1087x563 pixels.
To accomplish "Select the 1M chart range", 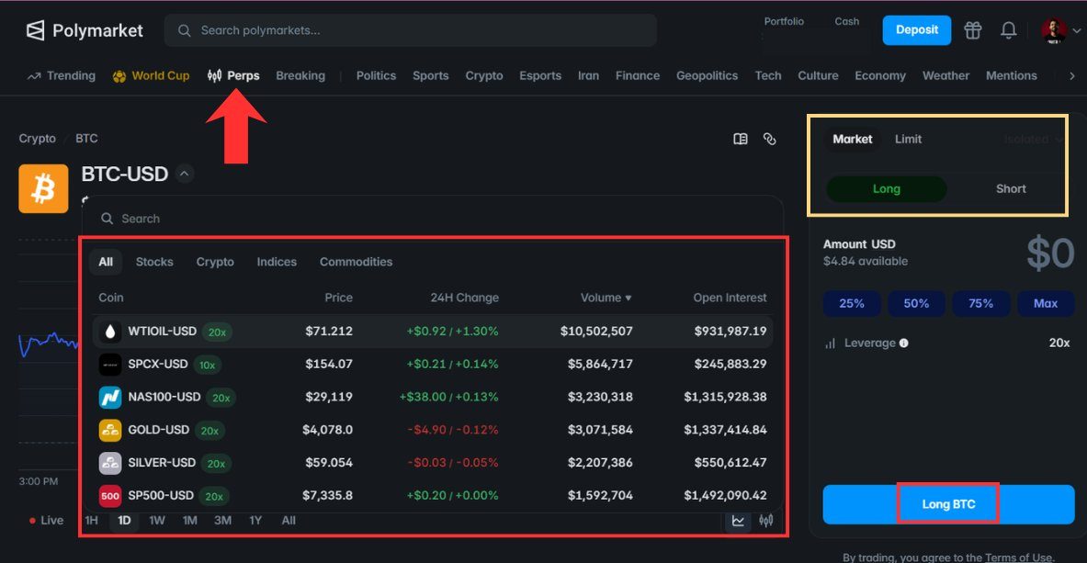I will tap(190, 521).
